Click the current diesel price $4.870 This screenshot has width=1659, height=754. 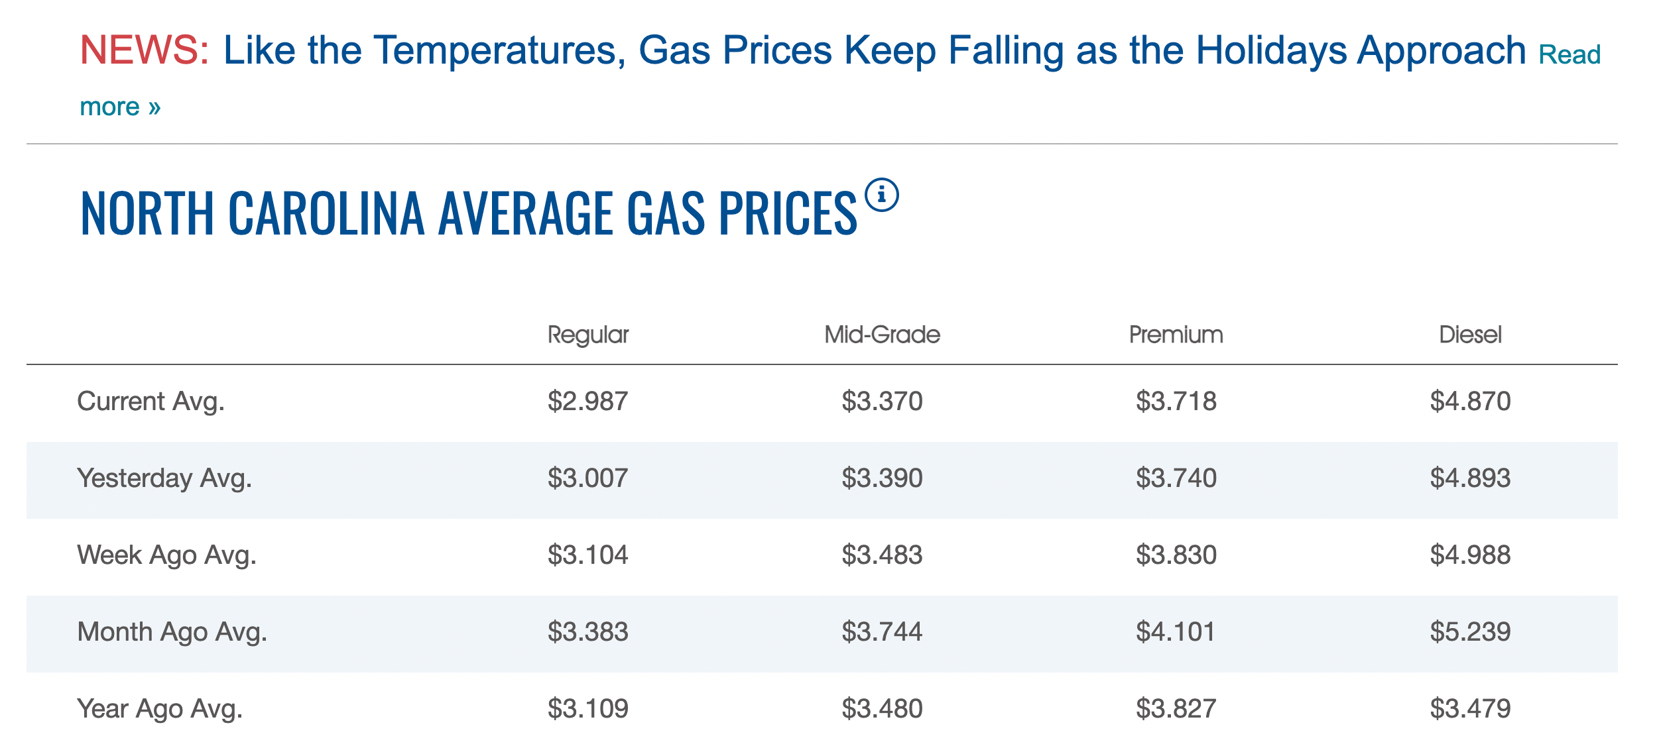[1469, 402]
